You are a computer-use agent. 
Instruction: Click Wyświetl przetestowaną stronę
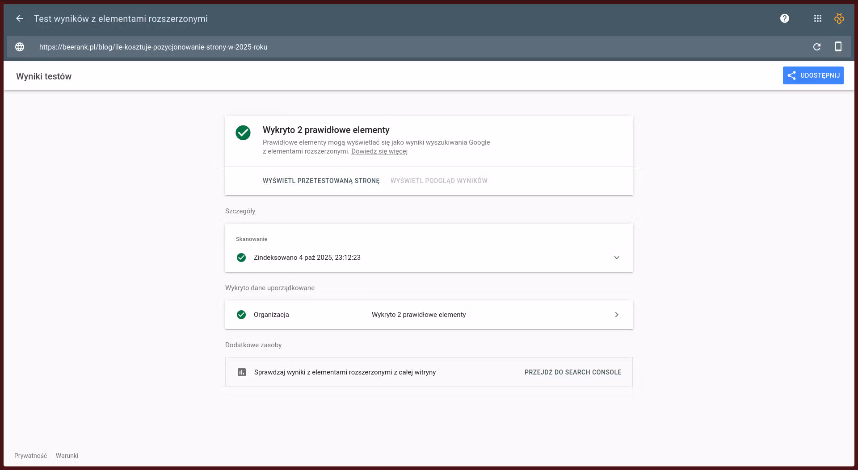point(321,181)
